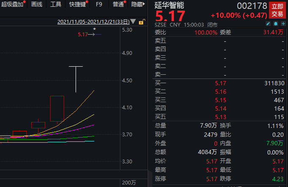Viewport: 288px width, 187px height.
Task: Click the 买二 volume 1513
Action: coord(277,92)
